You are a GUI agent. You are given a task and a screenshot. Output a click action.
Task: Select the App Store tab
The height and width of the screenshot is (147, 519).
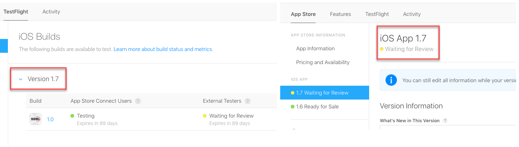[x=303, y=14]
